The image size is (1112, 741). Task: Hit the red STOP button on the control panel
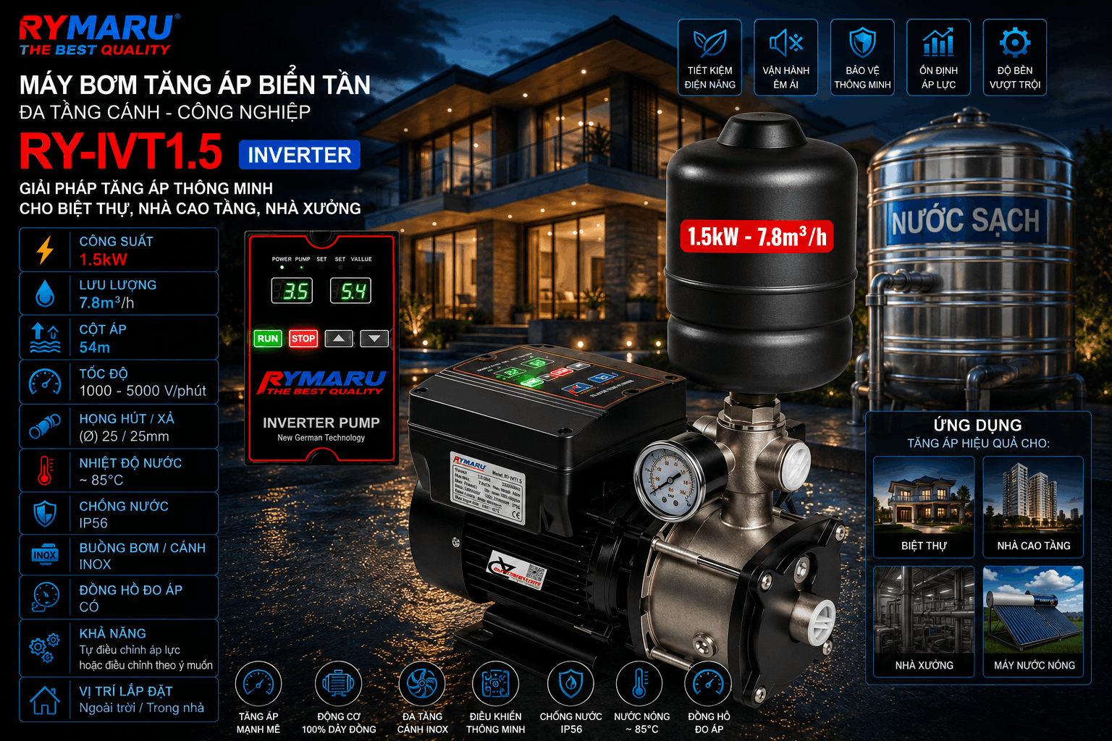coord(303,339)
